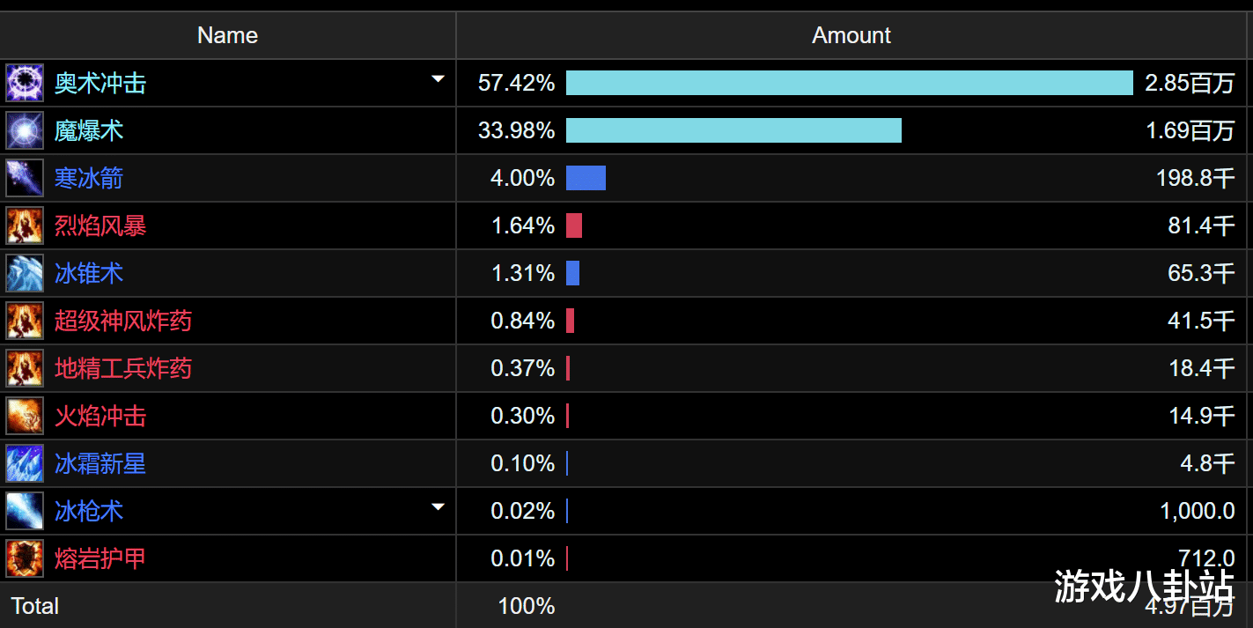Open the 地精工兵炸药 ability link
1253x628 pixels.
[123, 368]
